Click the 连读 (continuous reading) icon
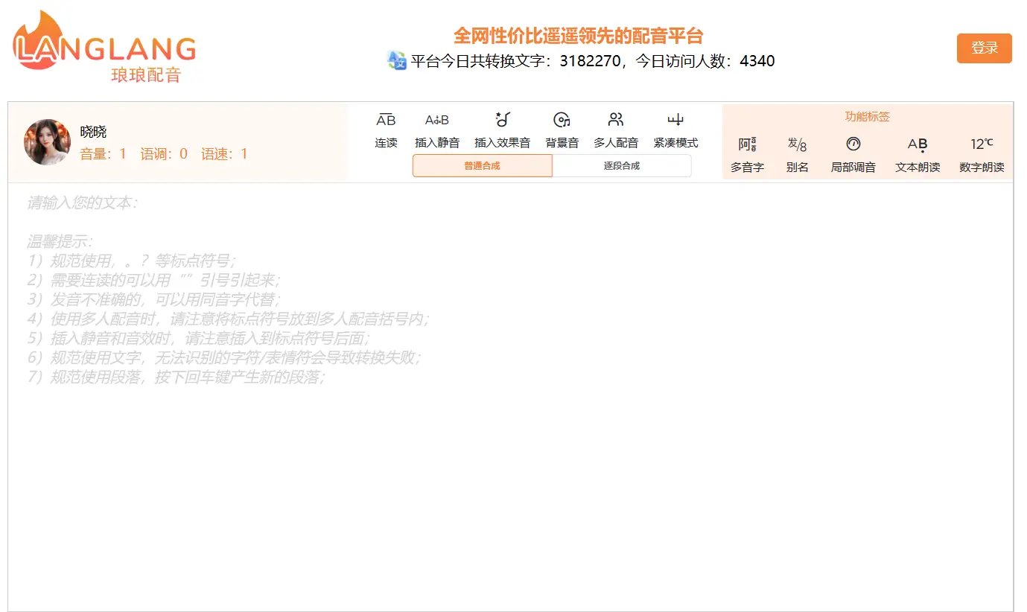 (x=386, y=121)
